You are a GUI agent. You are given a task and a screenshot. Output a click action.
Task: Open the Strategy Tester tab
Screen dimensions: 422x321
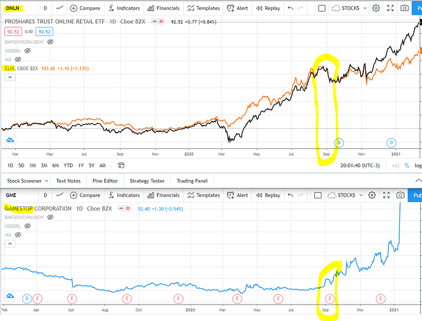pyautogui.click(x=147, y=181)
